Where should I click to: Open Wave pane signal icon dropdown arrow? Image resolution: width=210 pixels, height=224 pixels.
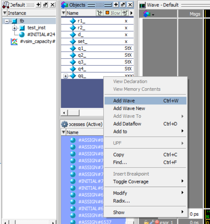153,15
